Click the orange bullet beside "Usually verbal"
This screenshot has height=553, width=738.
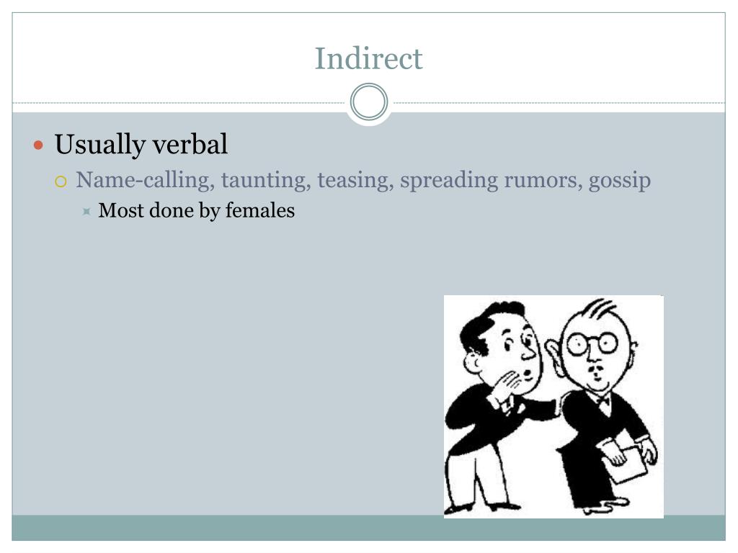pos(40,145)
